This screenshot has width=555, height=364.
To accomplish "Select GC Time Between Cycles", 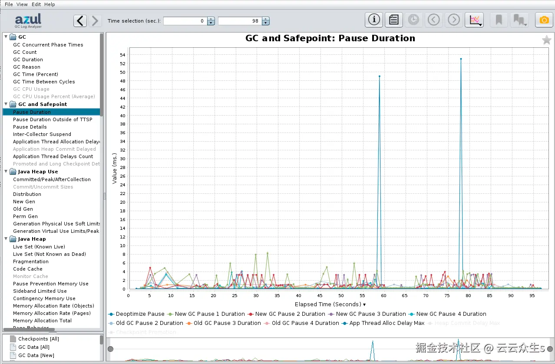I will (44, 82).
